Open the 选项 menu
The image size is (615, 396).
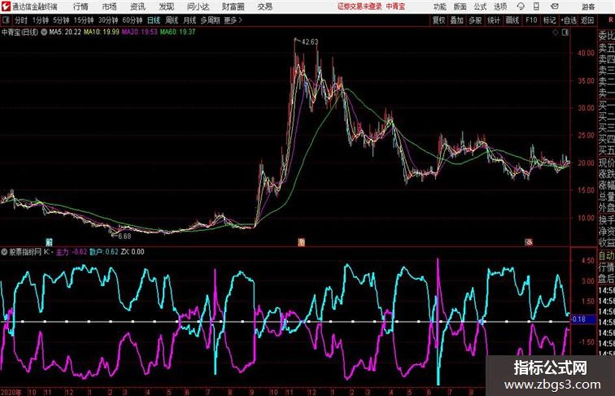coord(500,7)
